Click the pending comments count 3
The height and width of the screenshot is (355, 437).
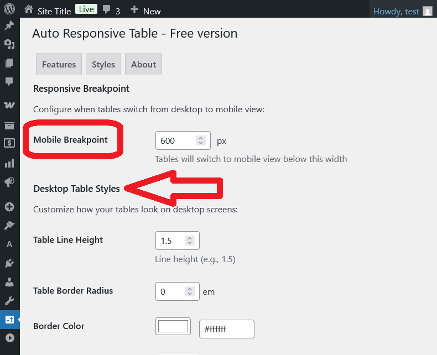pyautogui.click(x=118, y=12)
